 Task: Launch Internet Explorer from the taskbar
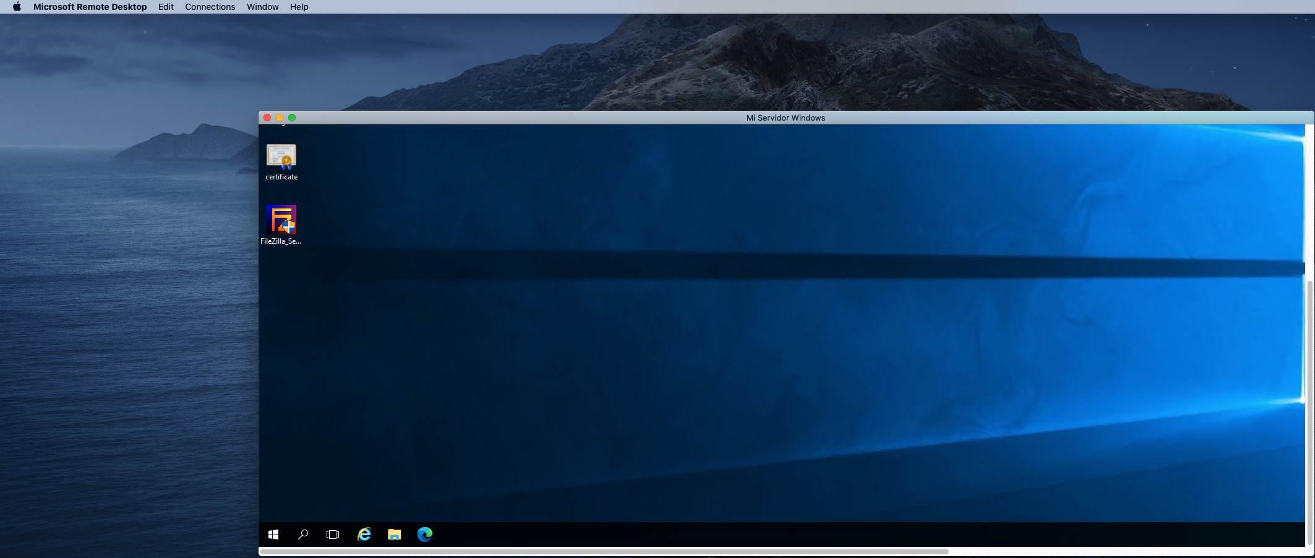click(x=364, y=534)
